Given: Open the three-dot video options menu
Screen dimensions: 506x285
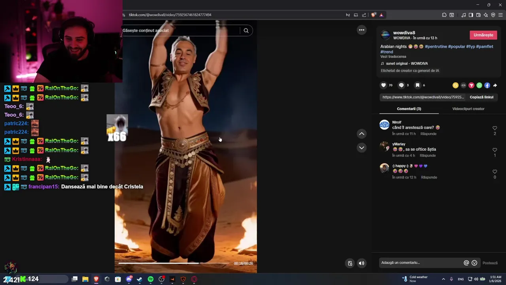Looking at the screenshot, I should [x=361, y=30].
